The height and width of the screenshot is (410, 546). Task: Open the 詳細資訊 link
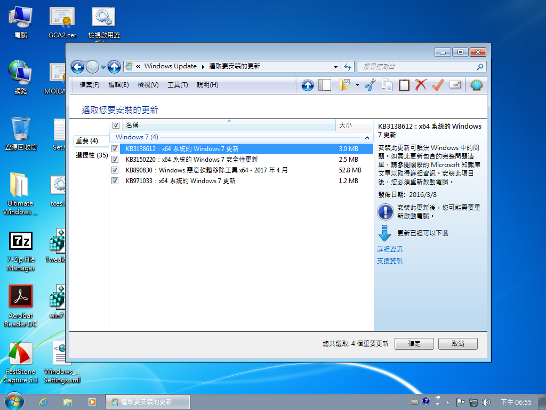pyautogui.click(x=390, y=249)
